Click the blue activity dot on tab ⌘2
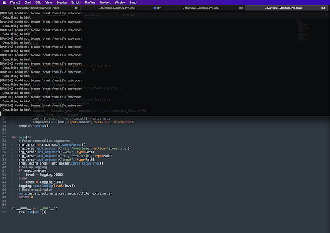 click(x=155, y=8)
